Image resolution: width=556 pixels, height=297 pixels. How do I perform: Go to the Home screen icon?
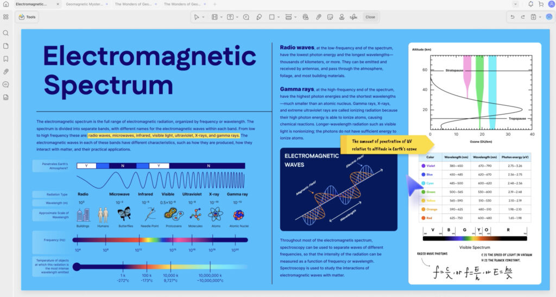click(x=5, y=4)
